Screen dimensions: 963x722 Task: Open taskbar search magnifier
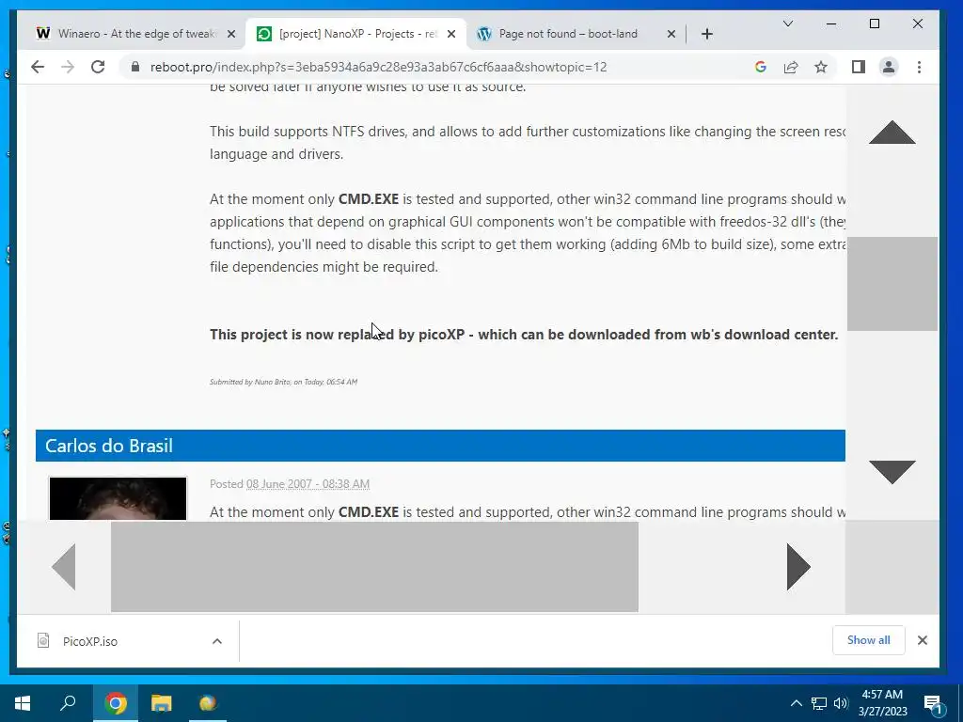click(x=68, y=703)
